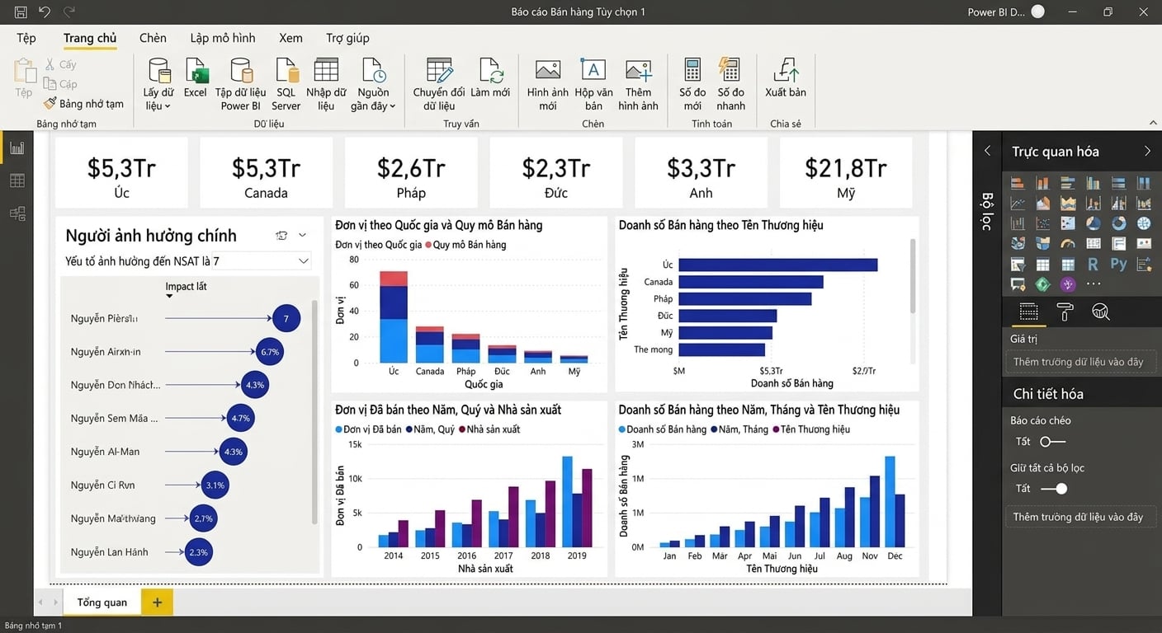Select stacked bar chart visual type
Screen dimensions: 1162x633
(1018, 182)
